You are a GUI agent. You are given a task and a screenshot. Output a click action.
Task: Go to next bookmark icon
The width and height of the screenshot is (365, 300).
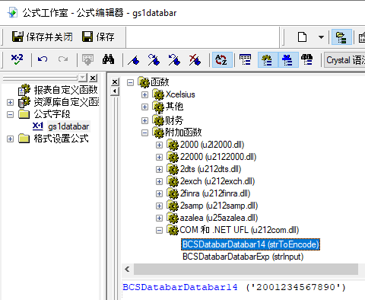pyautogui.click(x=154, y=59)
